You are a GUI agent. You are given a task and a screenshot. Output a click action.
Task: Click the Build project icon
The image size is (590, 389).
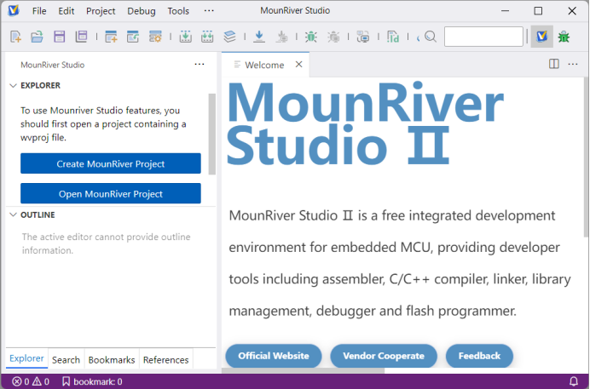(185, 37)
